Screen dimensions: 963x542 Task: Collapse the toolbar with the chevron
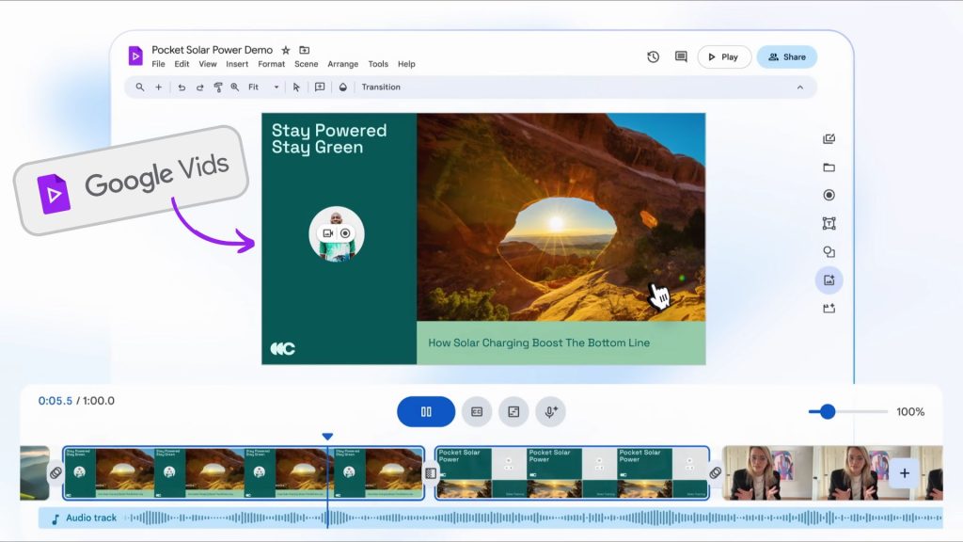tap(800, 88)
